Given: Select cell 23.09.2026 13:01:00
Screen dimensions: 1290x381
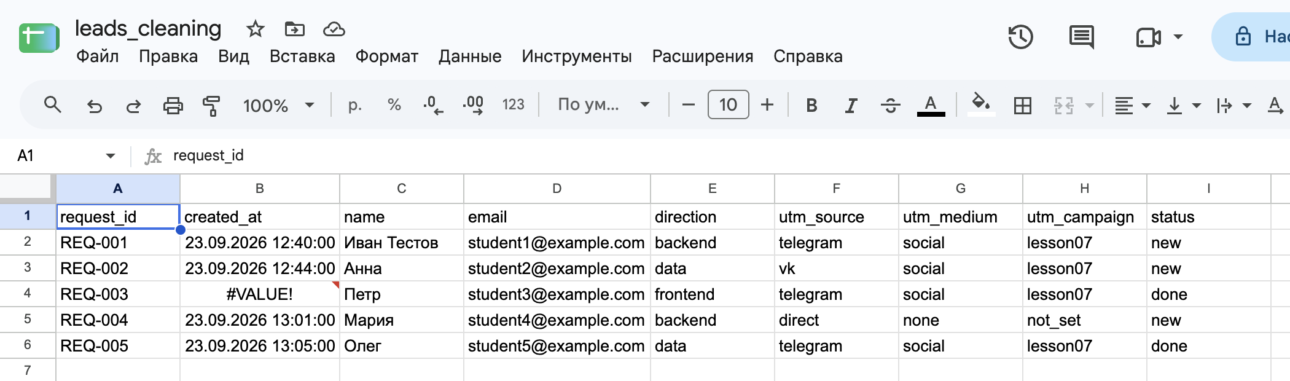Looking at the screenshot, I should (x=260, y=320).
